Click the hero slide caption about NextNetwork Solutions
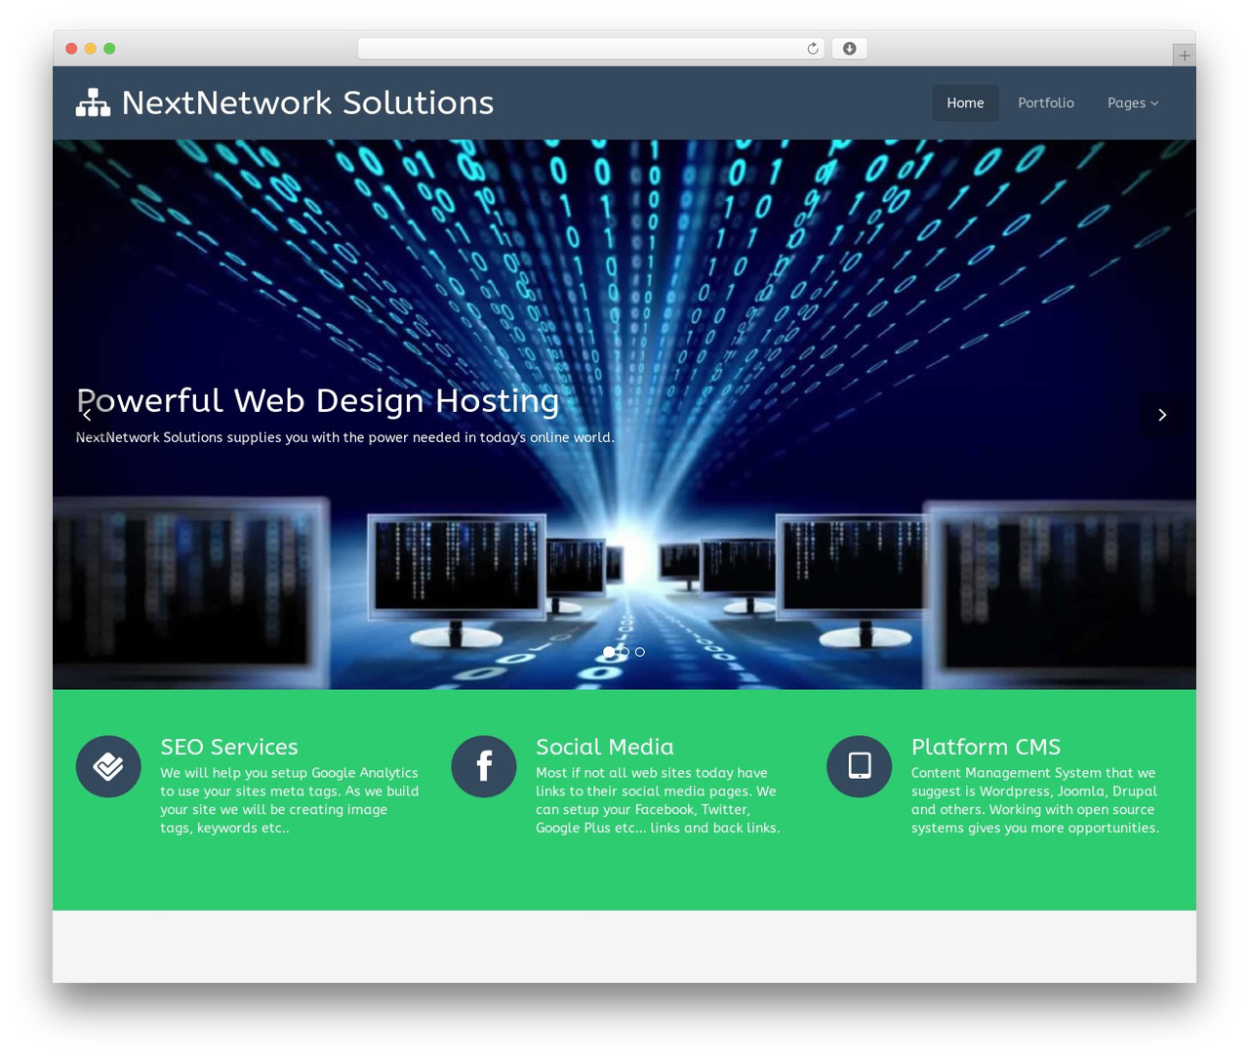This screenshot has width=1249, height=1058. pos(345,437)
